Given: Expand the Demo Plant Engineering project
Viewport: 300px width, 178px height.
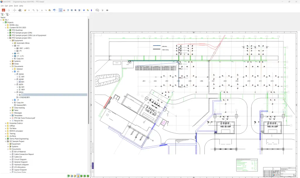Looking at the screenshot, I should [x=6, y=139].
